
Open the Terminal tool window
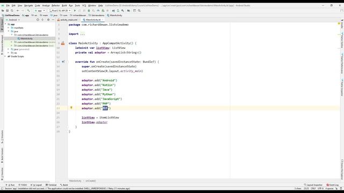(51, 185)
